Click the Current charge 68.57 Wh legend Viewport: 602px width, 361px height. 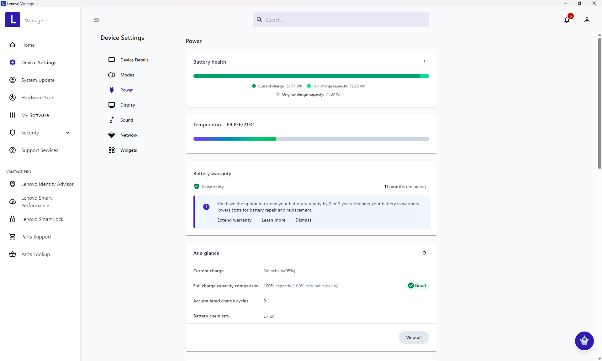pos(277,86)
